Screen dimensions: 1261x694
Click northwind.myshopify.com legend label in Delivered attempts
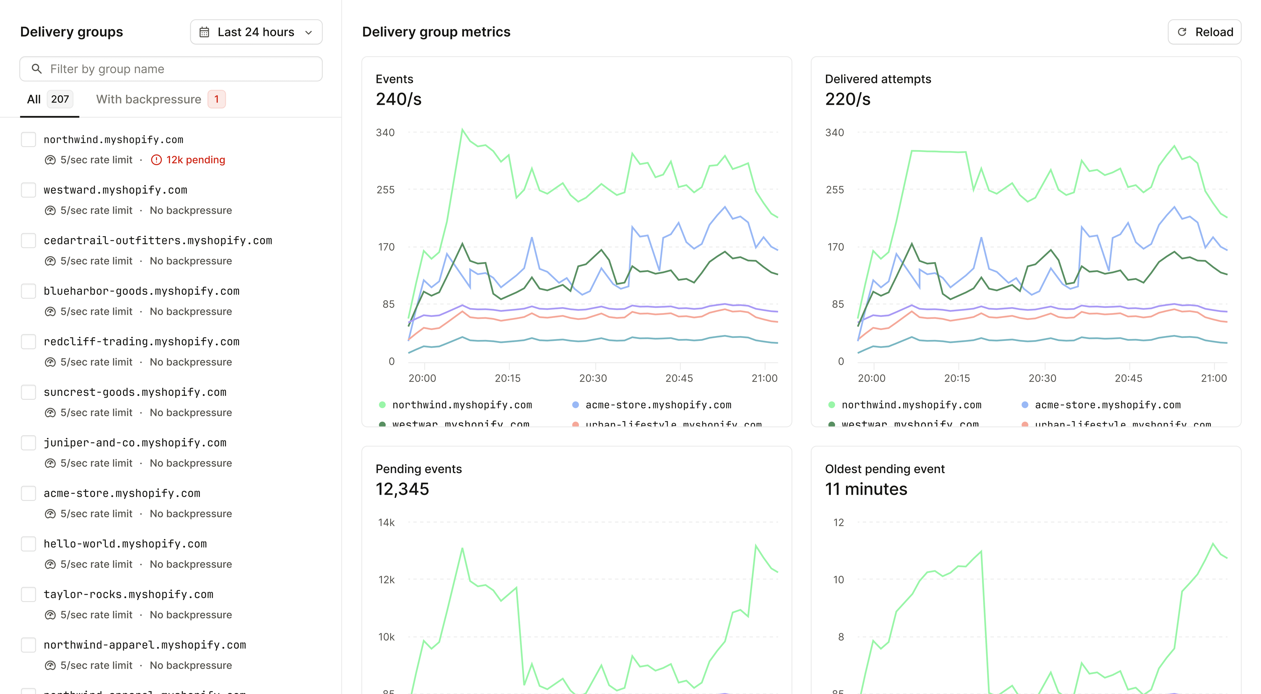coord(912,405)
